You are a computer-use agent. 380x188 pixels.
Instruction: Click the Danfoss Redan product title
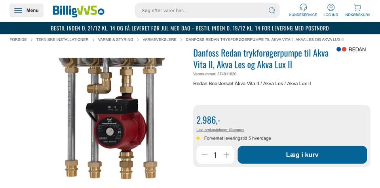(x=261, y=59)
